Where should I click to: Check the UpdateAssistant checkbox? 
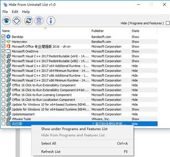pos(3,114)
